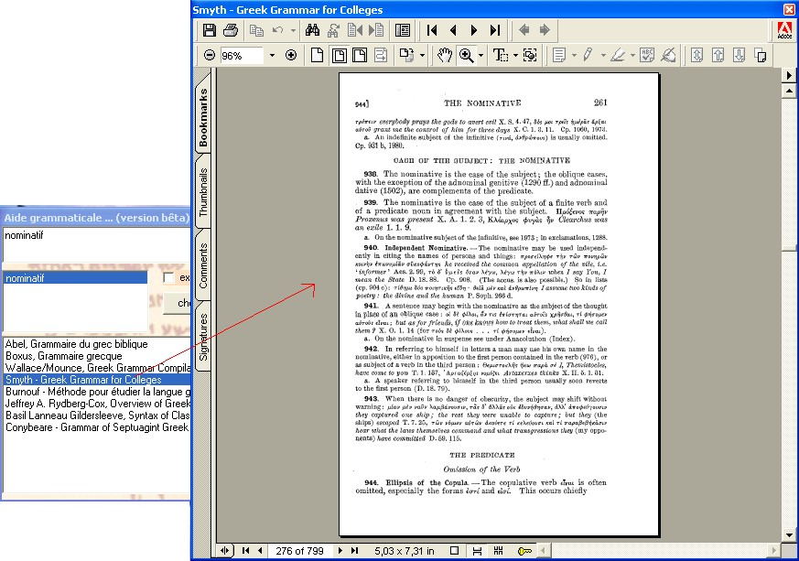Tick the checkbox beside the nominatif list
This screenshot has height=561, width=799.
click(168, 277)
